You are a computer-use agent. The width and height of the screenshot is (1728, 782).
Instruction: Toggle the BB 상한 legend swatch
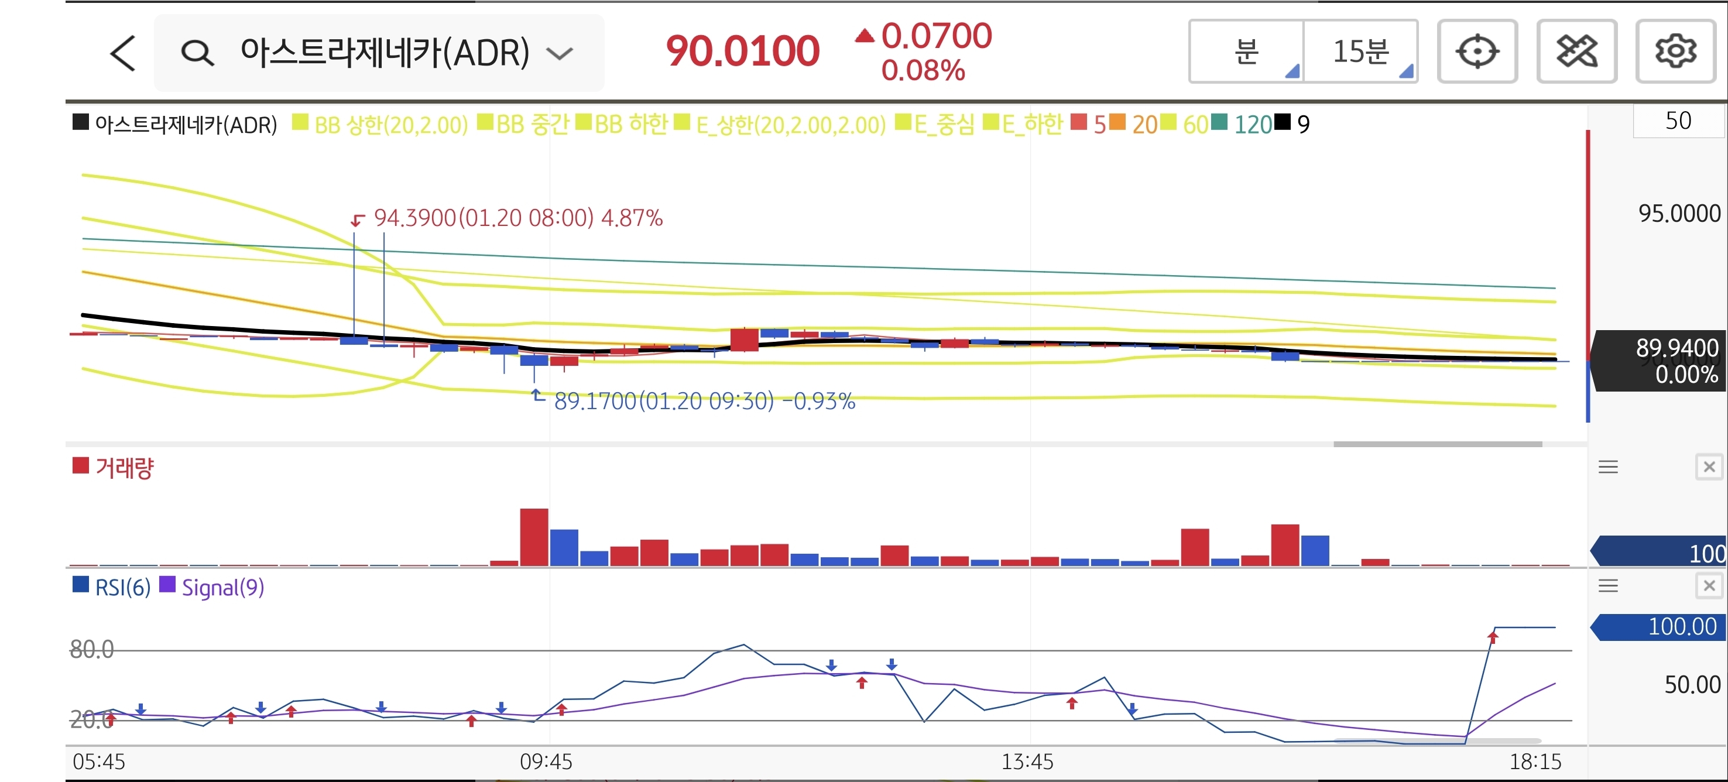point(300,123)
